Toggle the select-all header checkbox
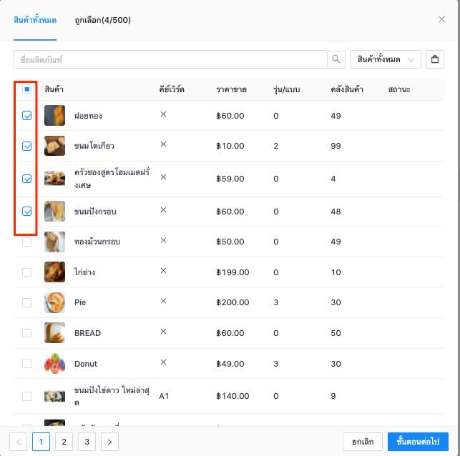Screen dimensions: 460x456 click(x=27, y=89)
